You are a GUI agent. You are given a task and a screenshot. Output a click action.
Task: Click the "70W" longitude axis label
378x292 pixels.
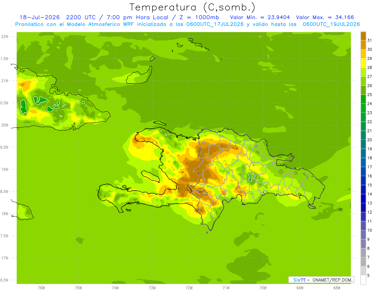click(263, 288)
